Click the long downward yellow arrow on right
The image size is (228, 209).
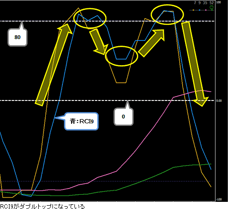195,63
